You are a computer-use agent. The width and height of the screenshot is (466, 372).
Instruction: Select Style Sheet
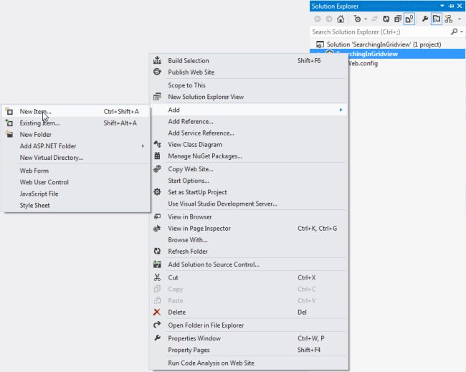(x=75, y=206)
